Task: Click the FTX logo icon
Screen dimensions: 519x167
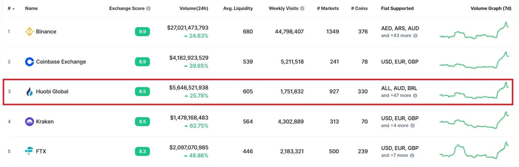Action: (x=29, y=151)
